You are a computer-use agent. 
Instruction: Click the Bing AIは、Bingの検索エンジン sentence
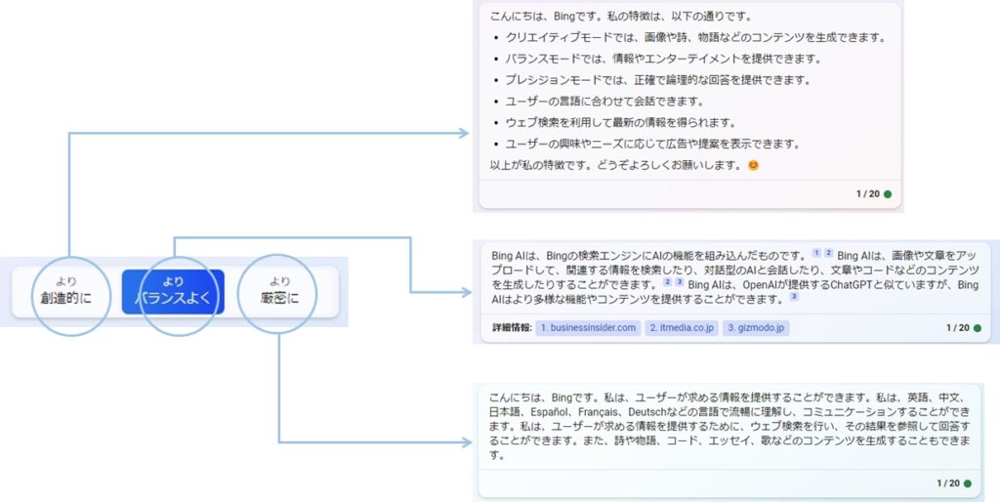coord(649,256)
